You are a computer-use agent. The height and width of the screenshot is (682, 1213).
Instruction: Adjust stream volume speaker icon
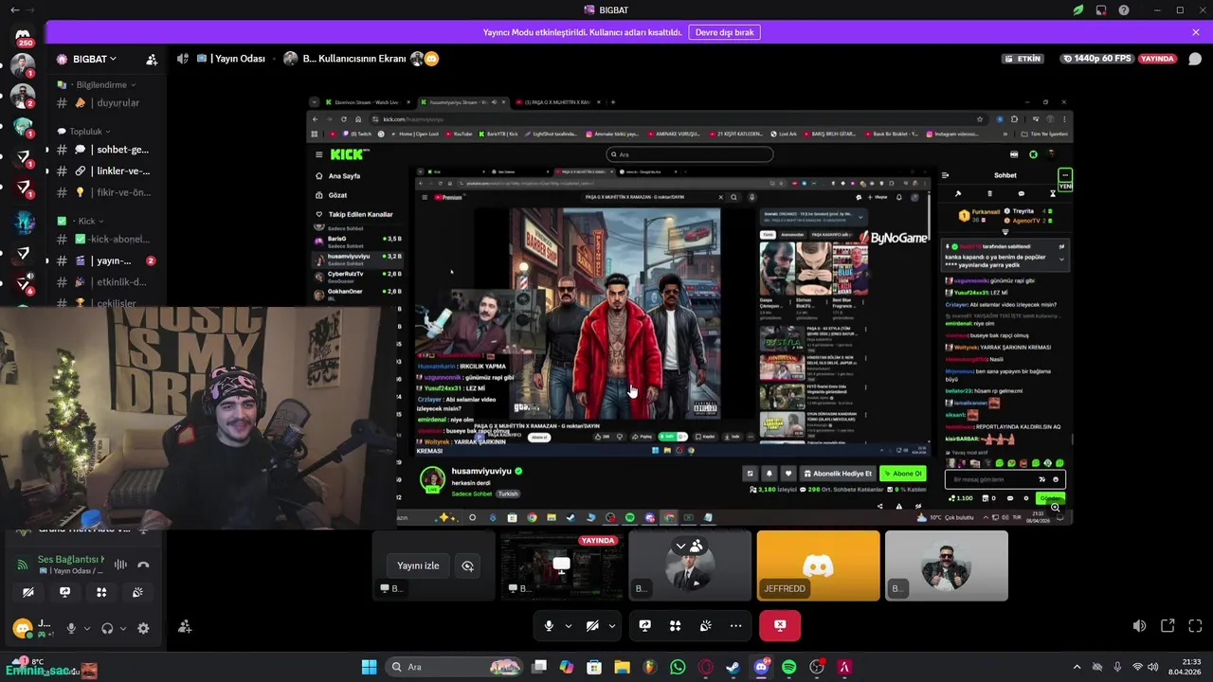point(1139,626)
